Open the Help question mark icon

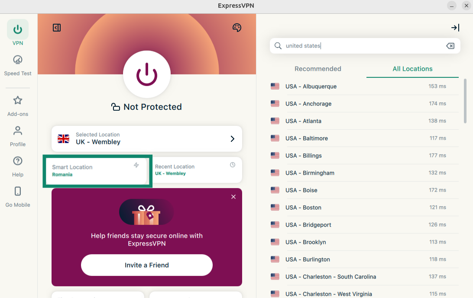(18, 161)
